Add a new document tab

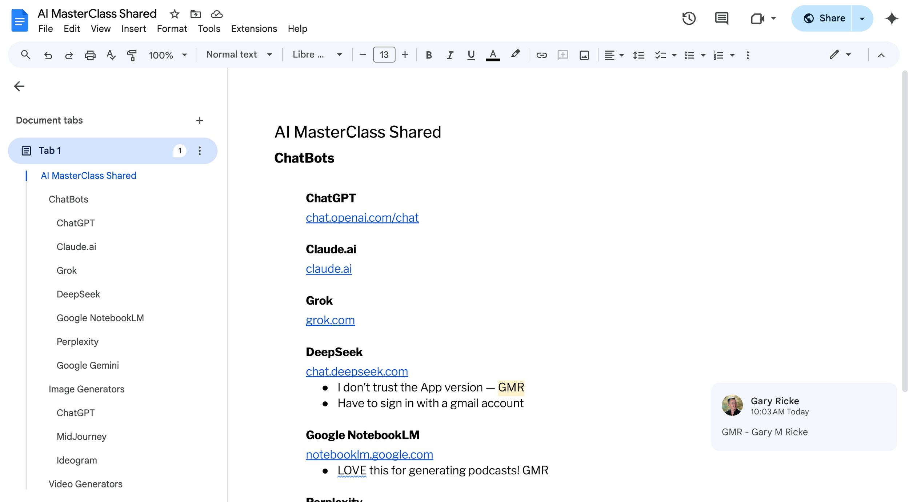[x=199, y=120]
